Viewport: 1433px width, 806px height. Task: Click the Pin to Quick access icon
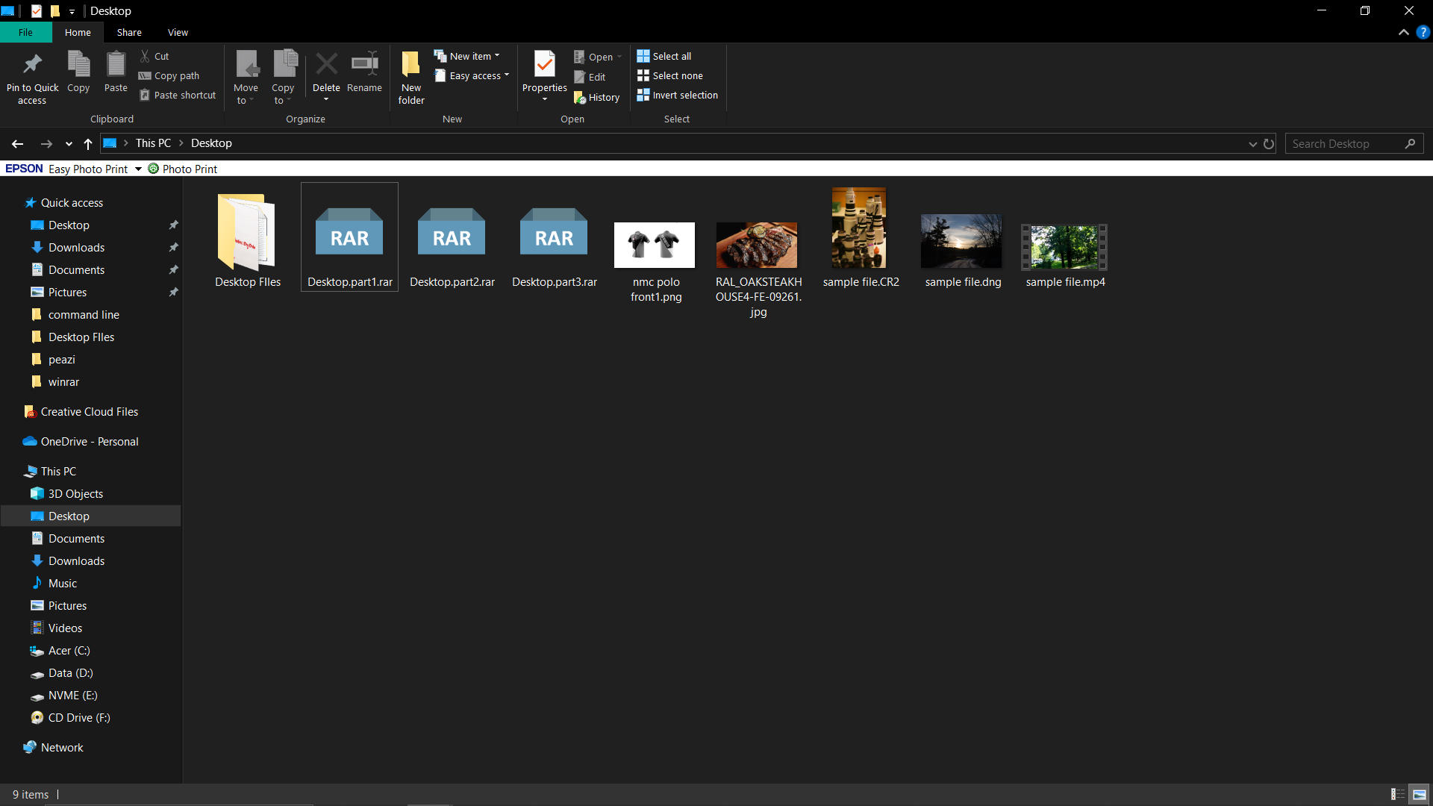click(x=32, y=66)
